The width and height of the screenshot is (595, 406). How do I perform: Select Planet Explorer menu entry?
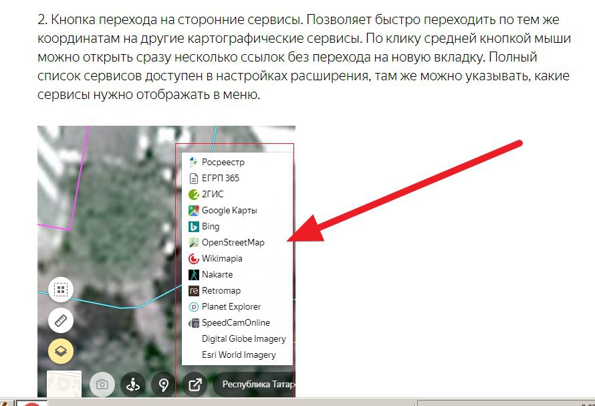point(237,306)
